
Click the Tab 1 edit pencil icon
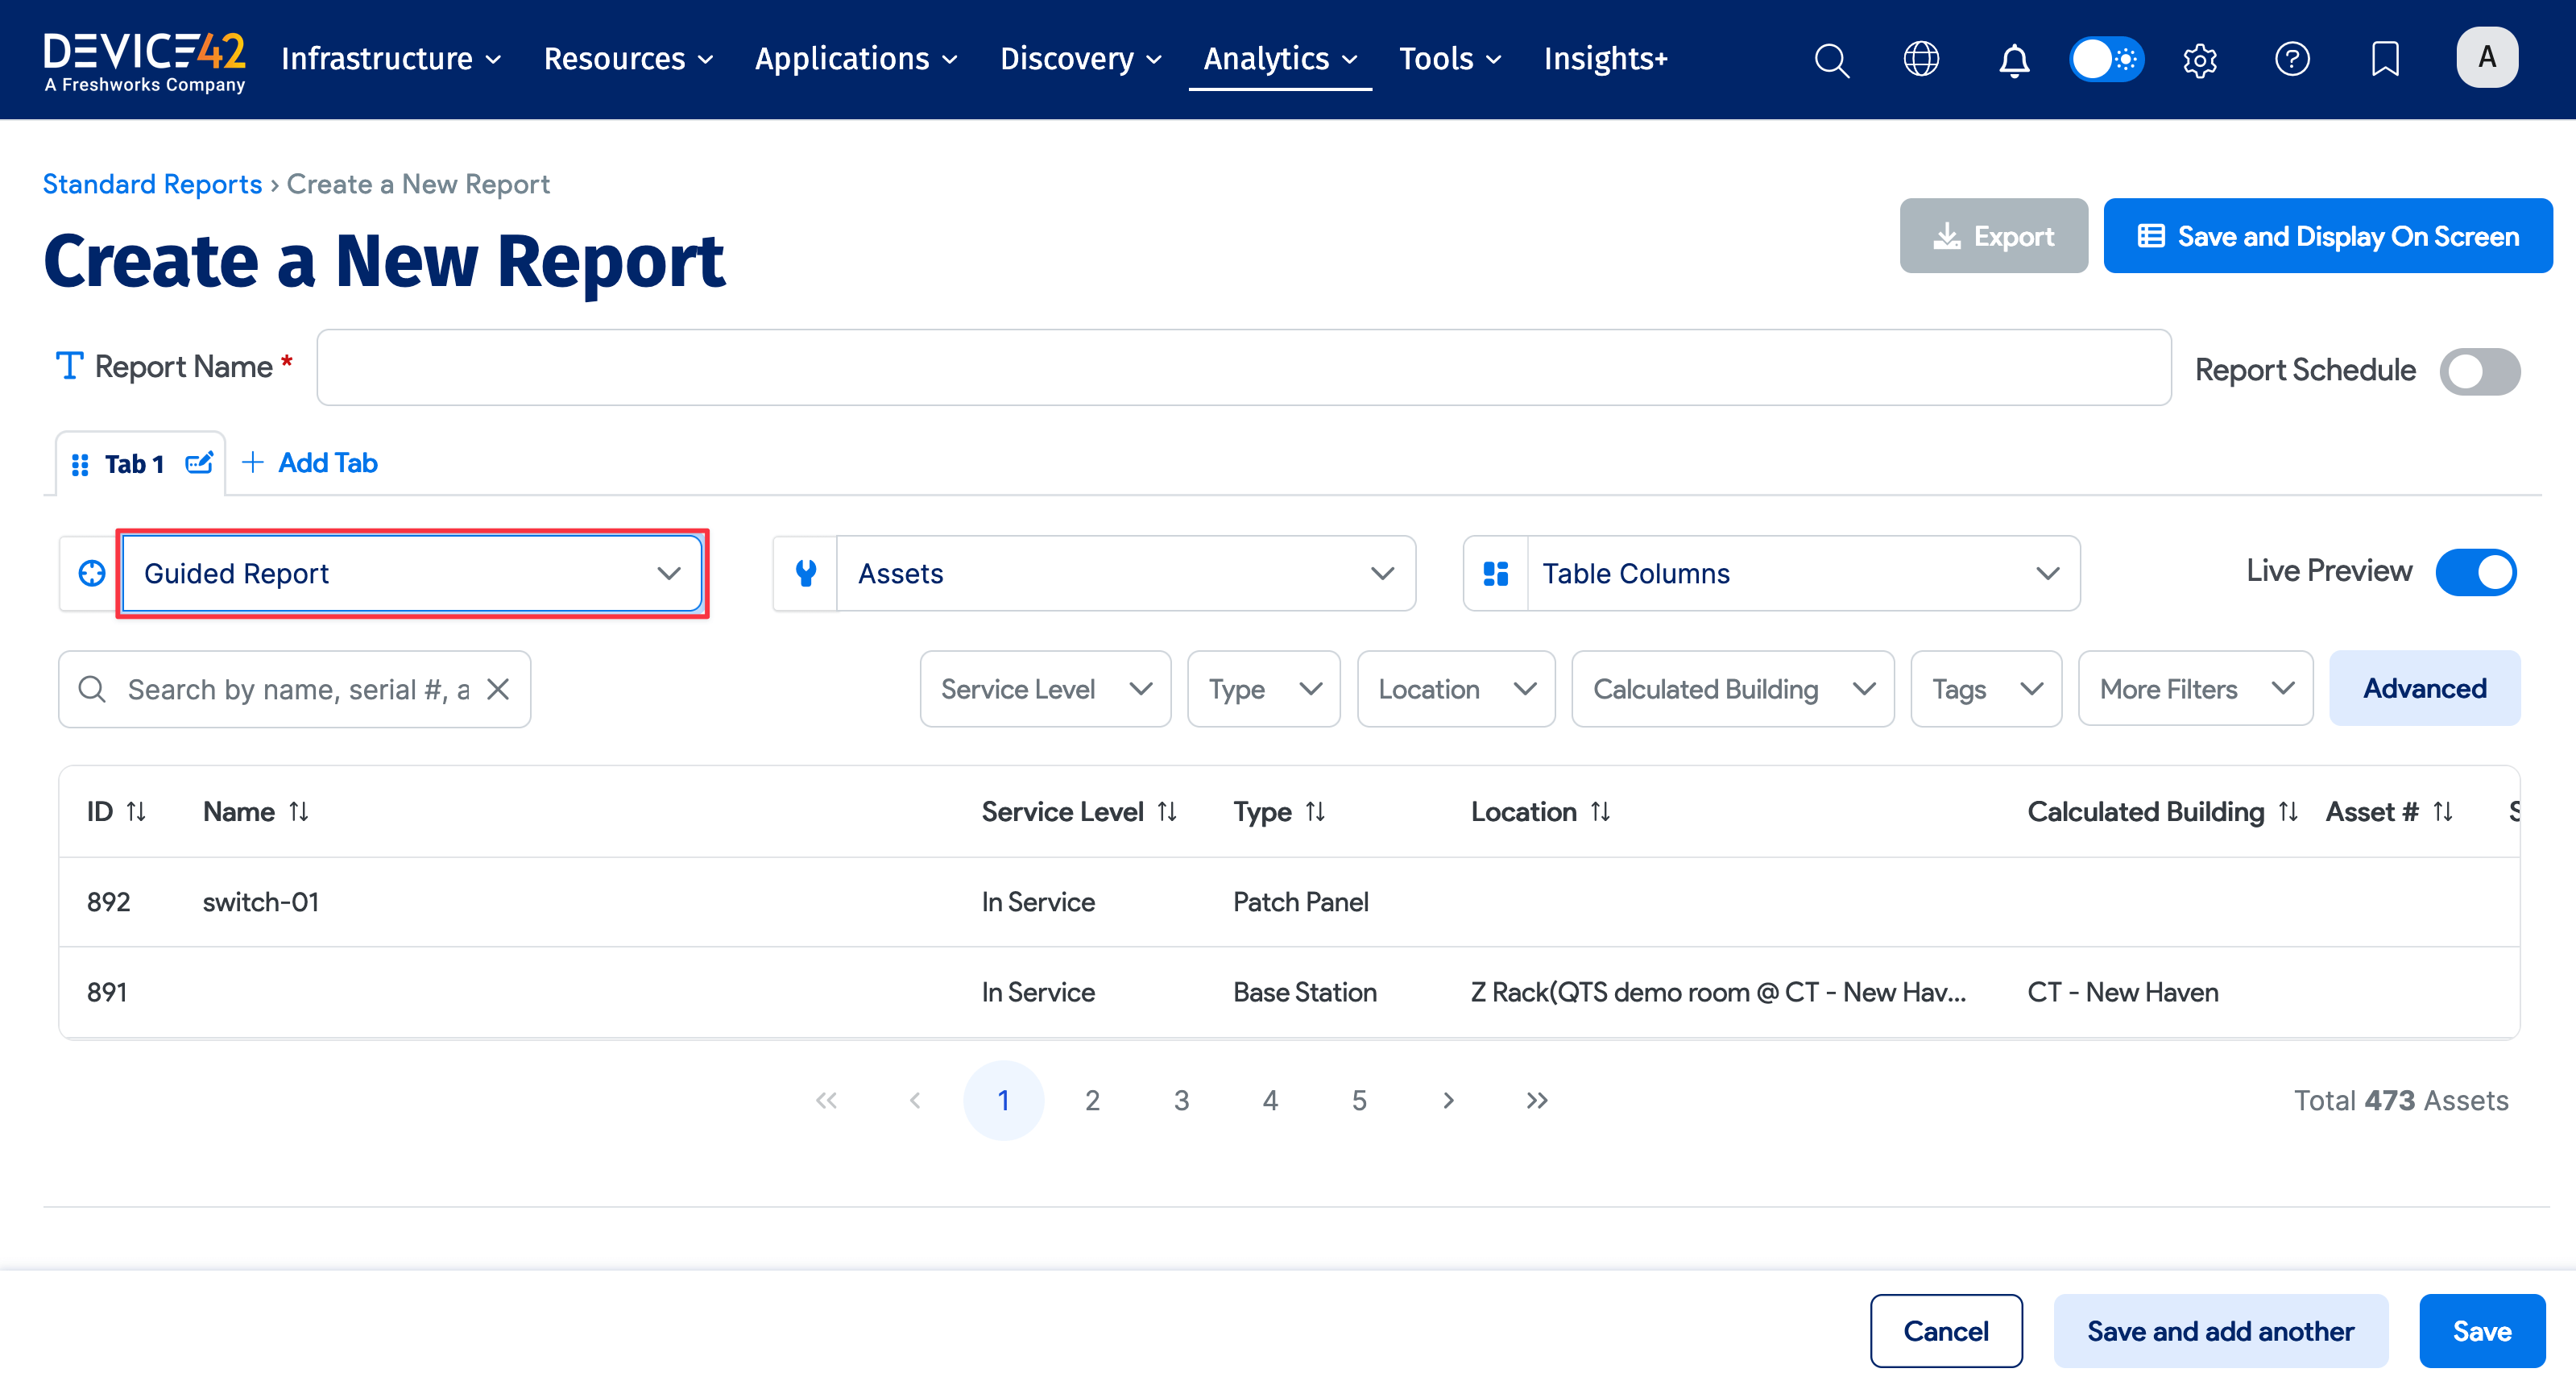[199, 463]
